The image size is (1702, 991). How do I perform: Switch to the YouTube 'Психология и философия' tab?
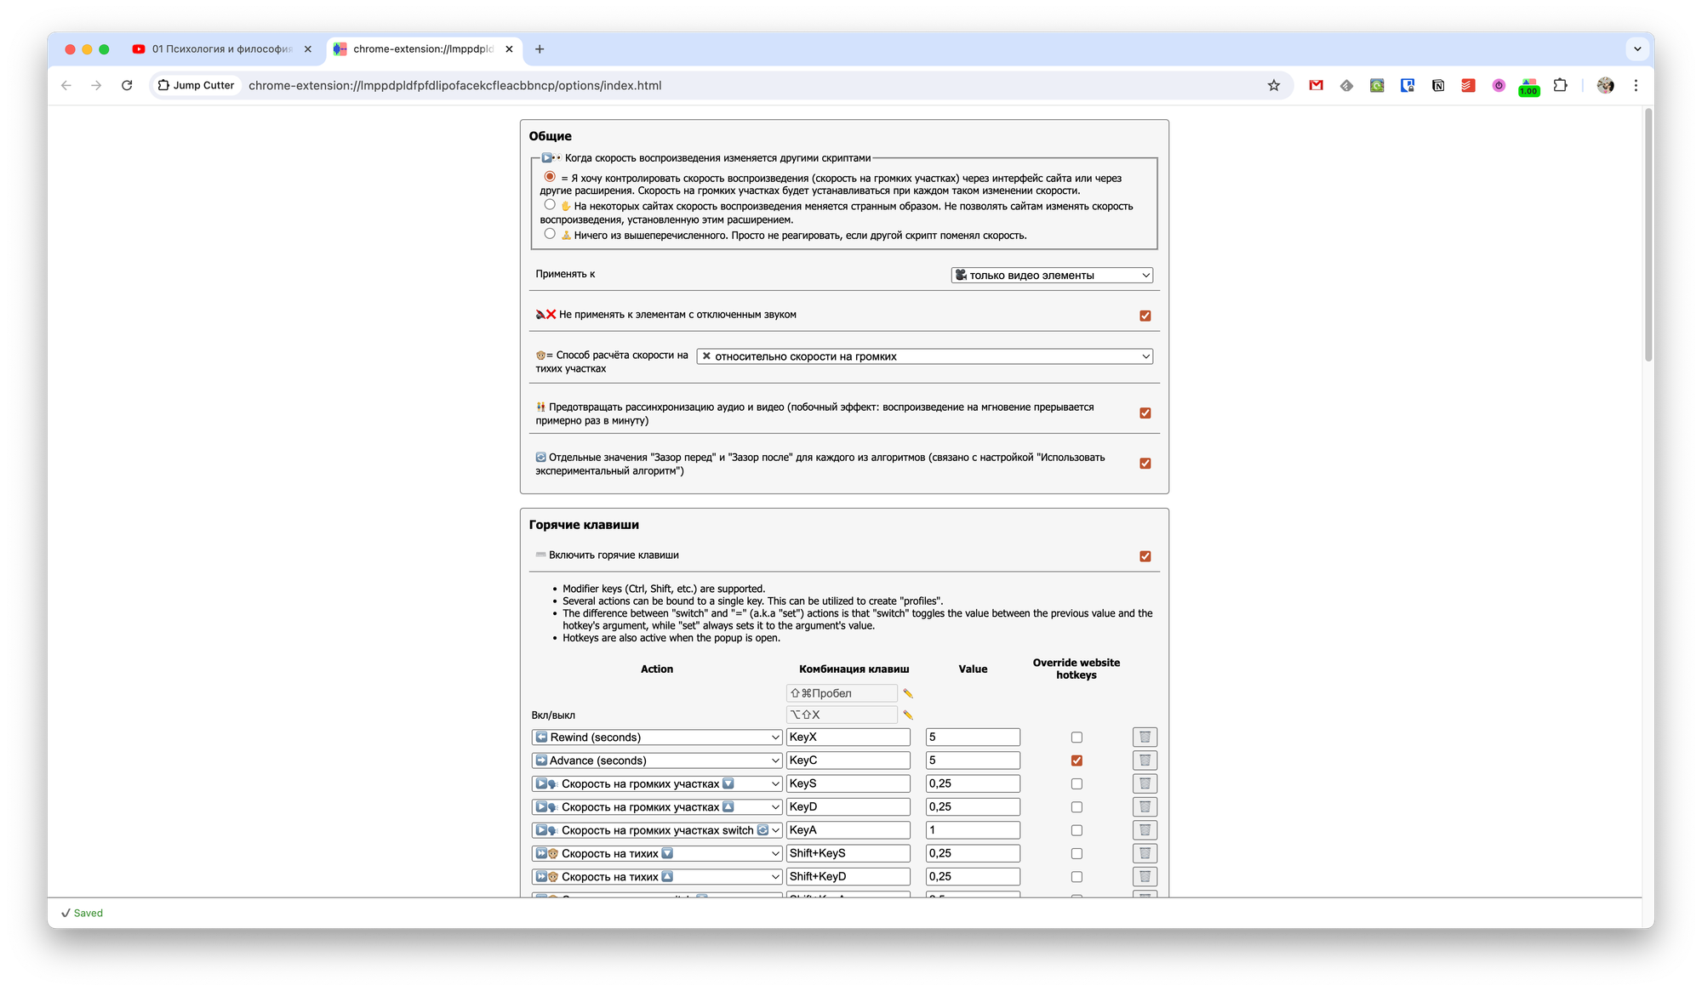[221, 49]
